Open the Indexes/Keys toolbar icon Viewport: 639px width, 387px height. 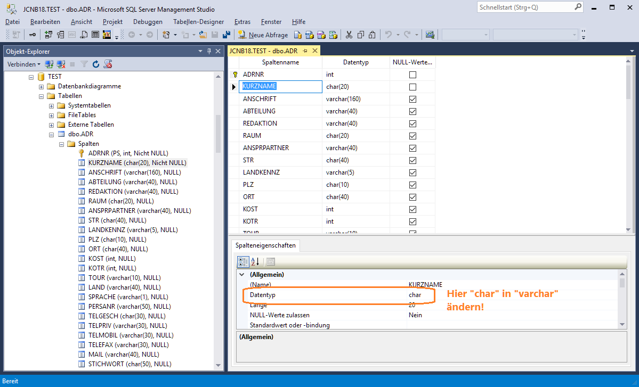coord(60,35)
